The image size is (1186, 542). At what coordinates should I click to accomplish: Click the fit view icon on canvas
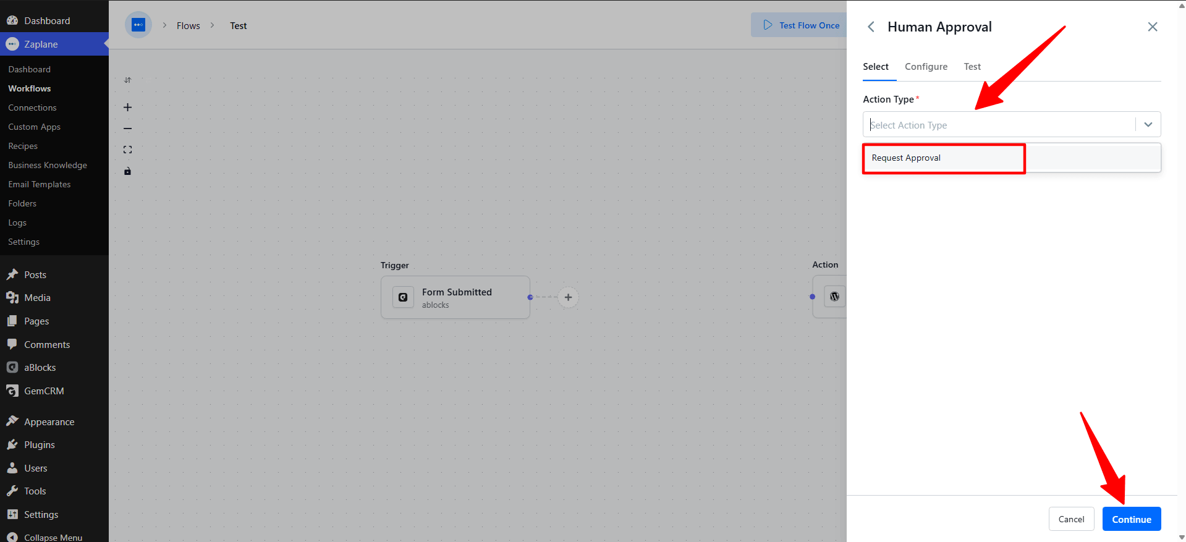[x=127, y=150]
